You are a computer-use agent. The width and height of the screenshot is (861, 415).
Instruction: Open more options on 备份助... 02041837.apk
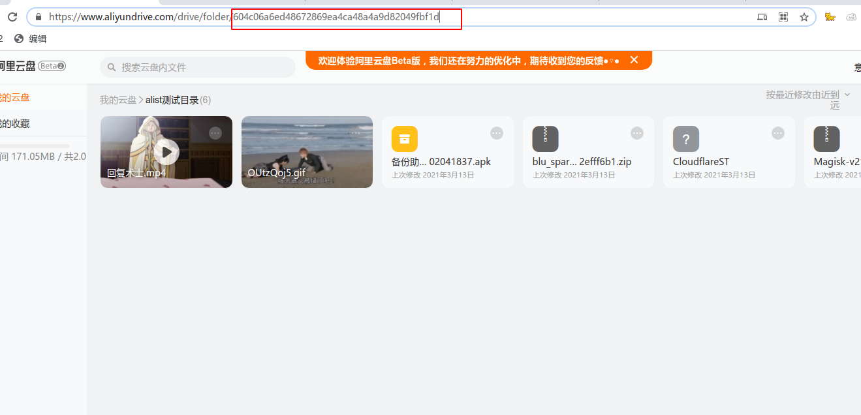point(497,133)
